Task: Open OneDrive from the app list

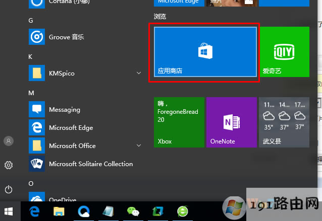Action: coord(63,199)
